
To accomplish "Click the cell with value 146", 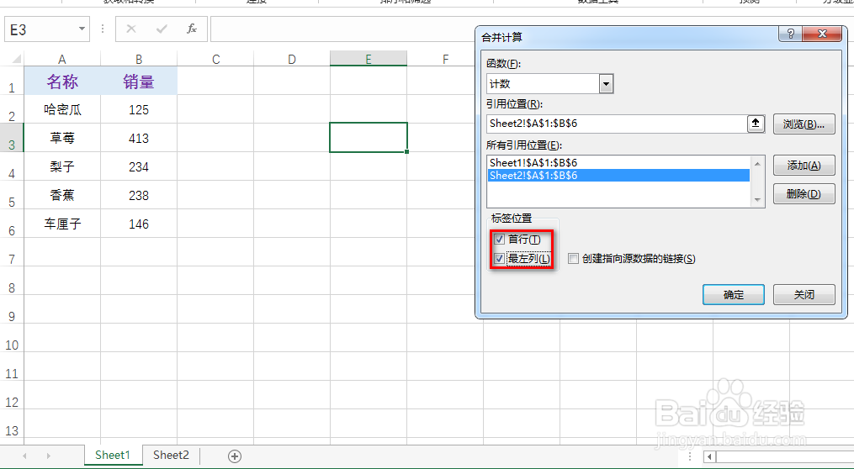I will 139,224.
